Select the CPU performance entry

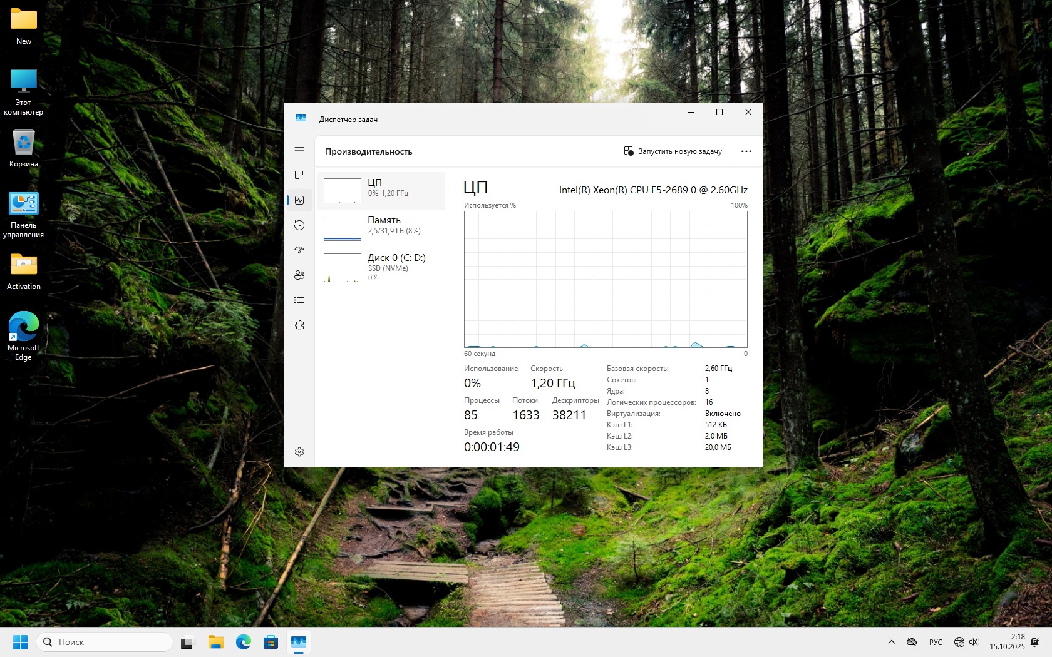click(x=381, y=190)
